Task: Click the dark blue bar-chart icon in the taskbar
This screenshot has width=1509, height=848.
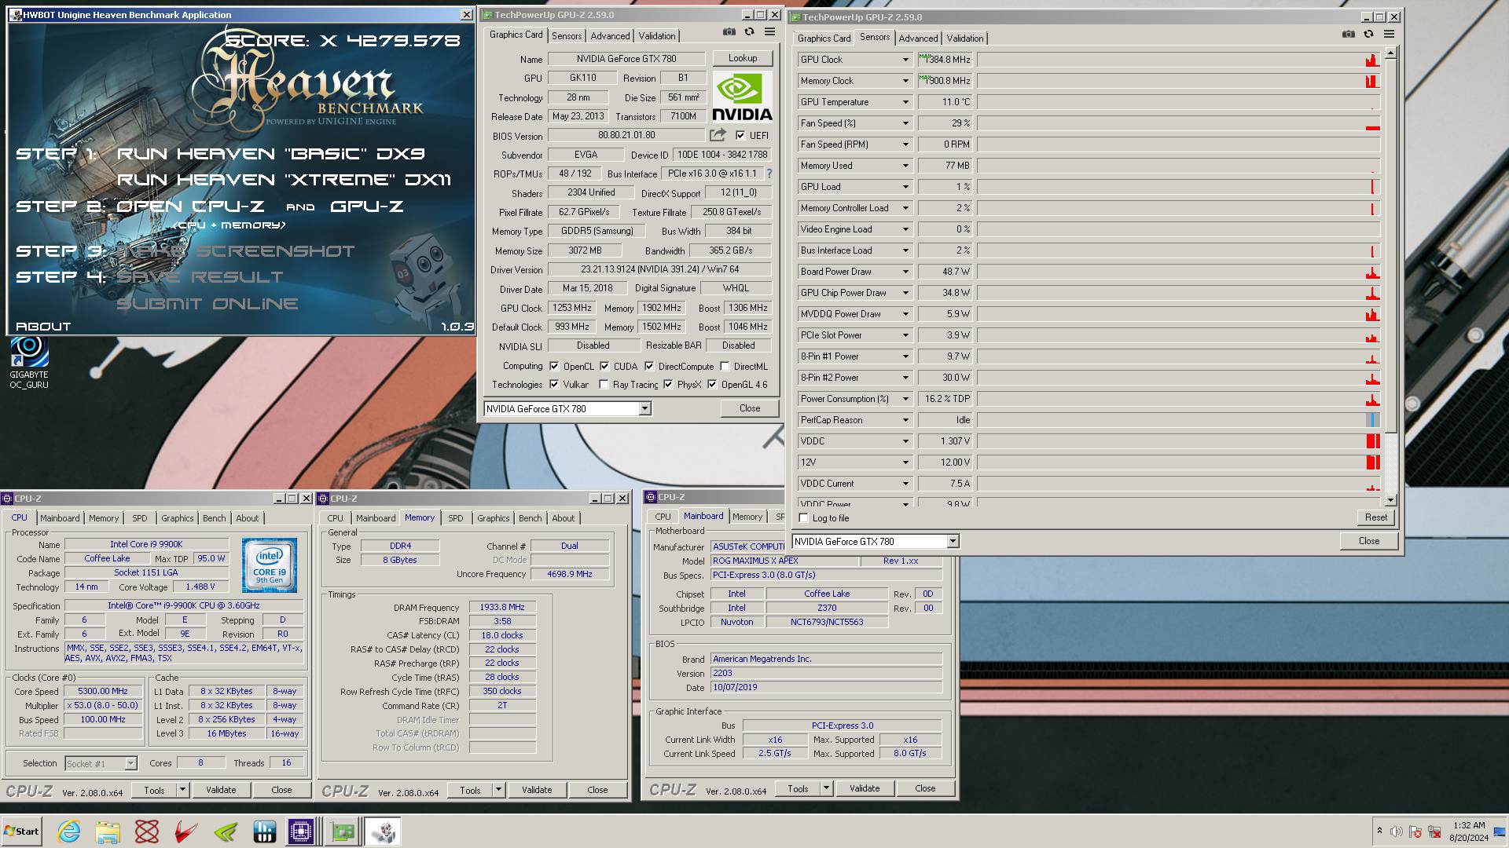Action: pos(264,832)
